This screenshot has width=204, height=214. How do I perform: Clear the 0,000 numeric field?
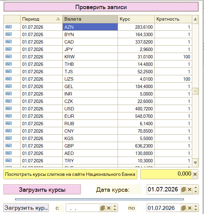click(x=195, y=174)
